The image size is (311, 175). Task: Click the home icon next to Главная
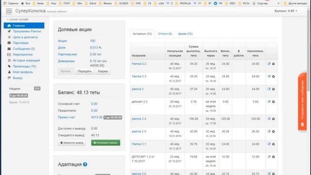pos(9,26)
